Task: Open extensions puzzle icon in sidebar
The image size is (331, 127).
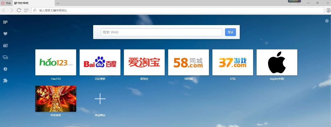Action: tap(5, 81)
